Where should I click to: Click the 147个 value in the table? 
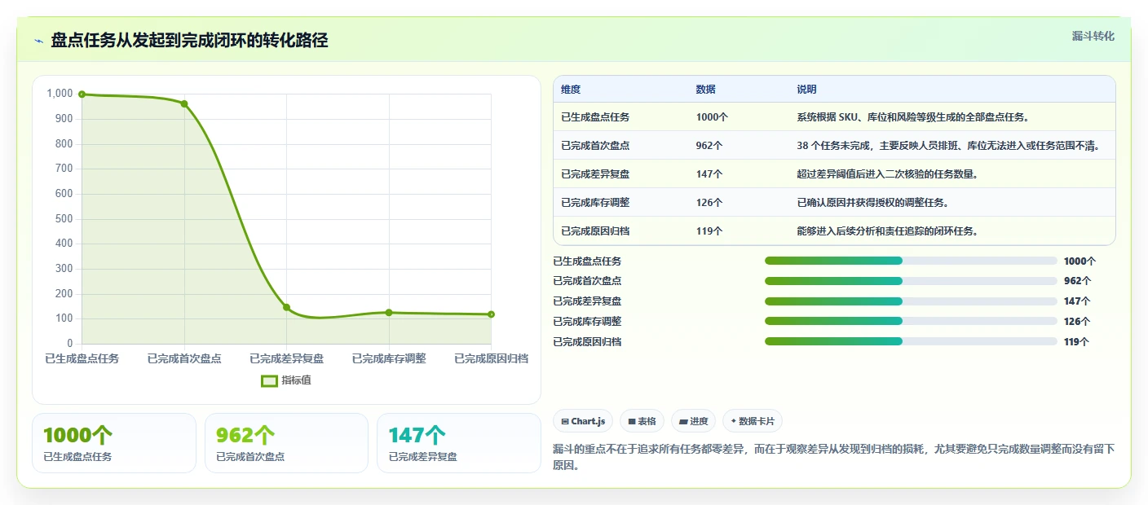(x=709, y=174)
